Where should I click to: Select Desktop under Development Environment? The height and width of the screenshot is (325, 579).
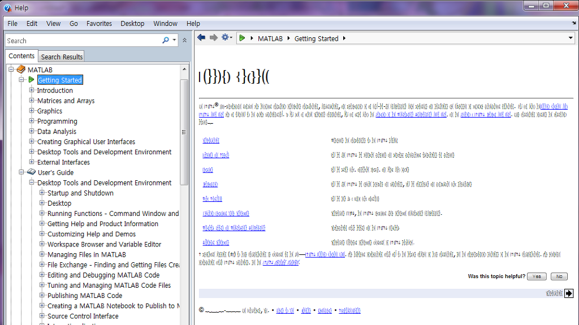[59, 203]
